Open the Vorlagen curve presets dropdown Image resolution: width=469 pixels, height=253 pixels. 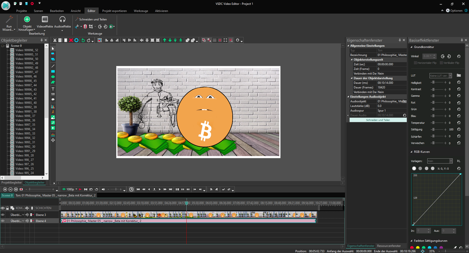(440, 161)
